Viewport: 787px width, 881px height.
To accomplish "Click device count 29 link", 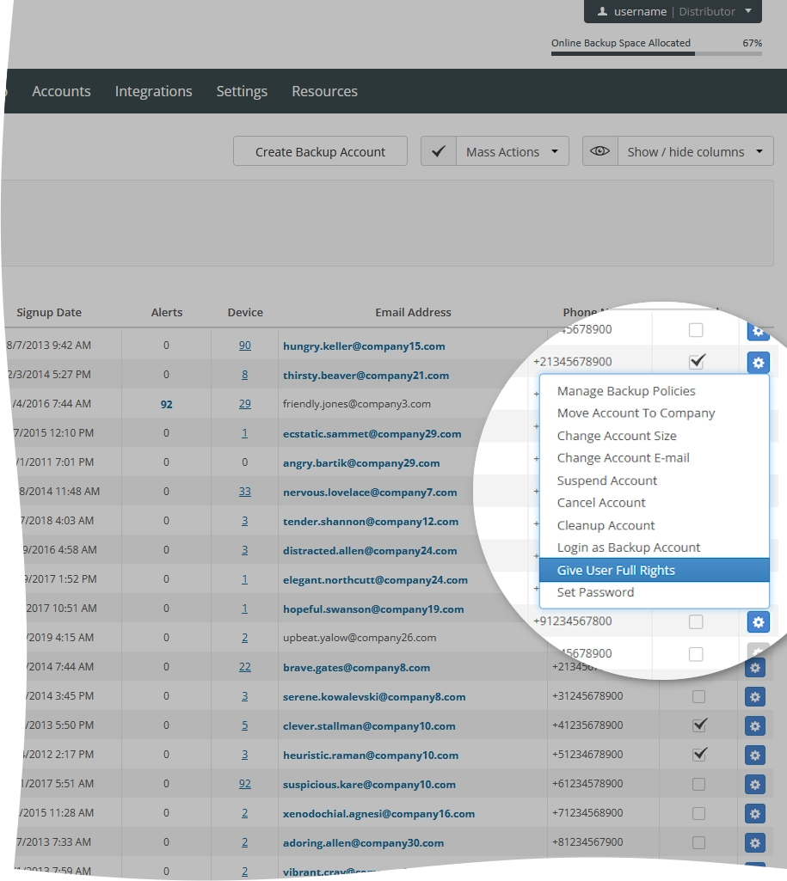I will pos(245,404).
